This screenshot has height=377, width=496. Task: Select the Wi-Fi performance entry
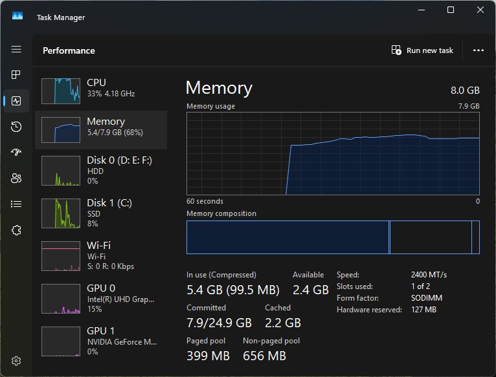[101, 255]
